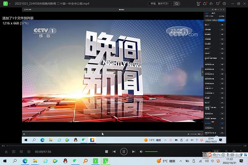Open File Explorer from the taskbar
The width and height of the screenshot is (248, 165).
pyautogui.click(x=35, y=161)
